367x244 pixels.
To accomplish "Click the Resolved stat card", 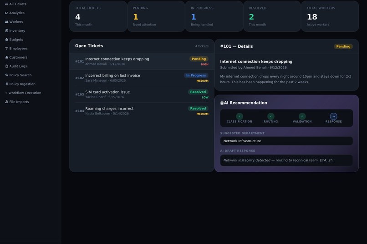I will coord(272,16).
